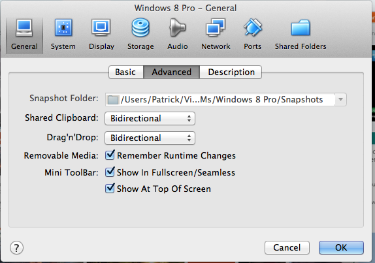Screen dimensions: 375x263
Task: Expand the Snapshot Folder path arrow
Action: pos(340,99)
